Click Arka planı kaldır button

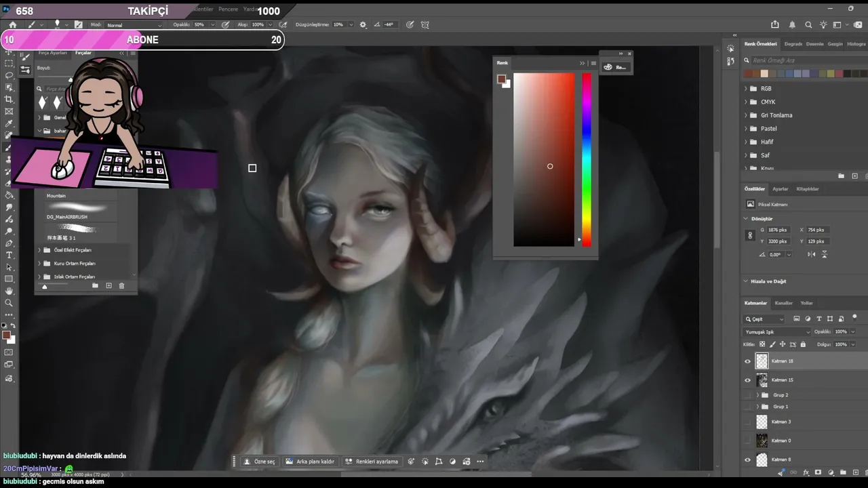pos(310,462)
